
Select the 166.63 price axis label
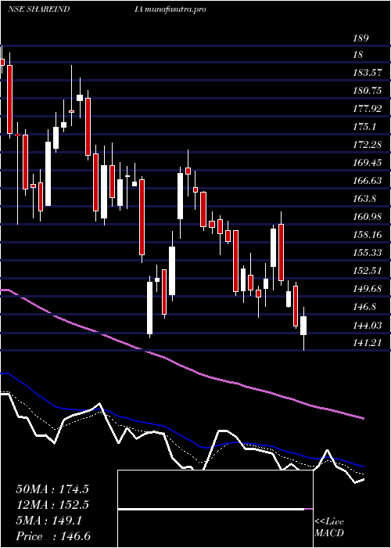click(367, 181)
